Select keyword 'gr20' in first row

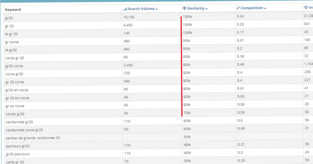9,18
